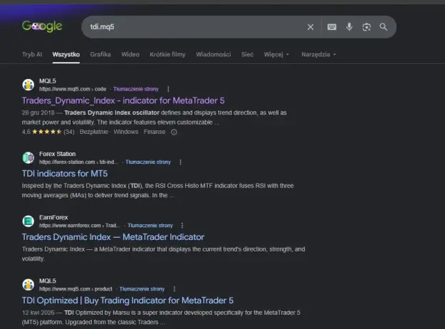The width and height of the screenshot is (445, 329).
Task: Click the 12 kwi 2026 date text
Action: pos(38,313)
